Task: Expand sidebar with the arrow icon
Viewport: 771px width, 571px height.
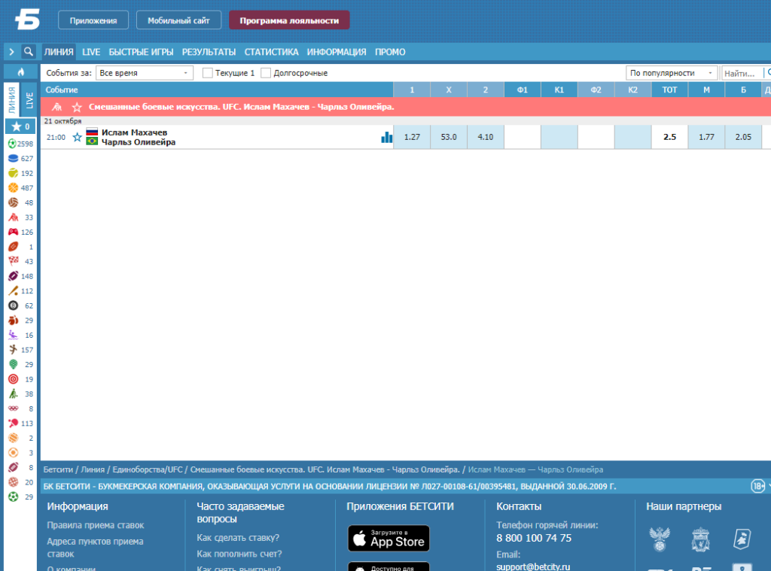Action: click(x=12, y=52)
